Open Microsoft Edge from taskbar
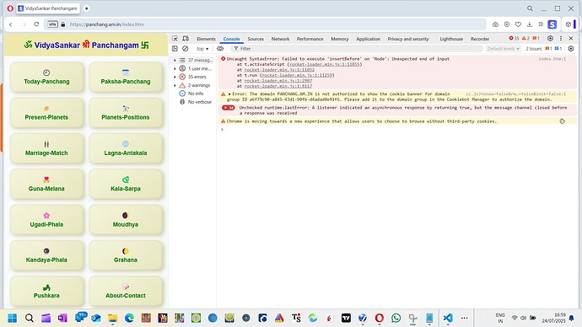The image size is (582, 327). point(129,318)
